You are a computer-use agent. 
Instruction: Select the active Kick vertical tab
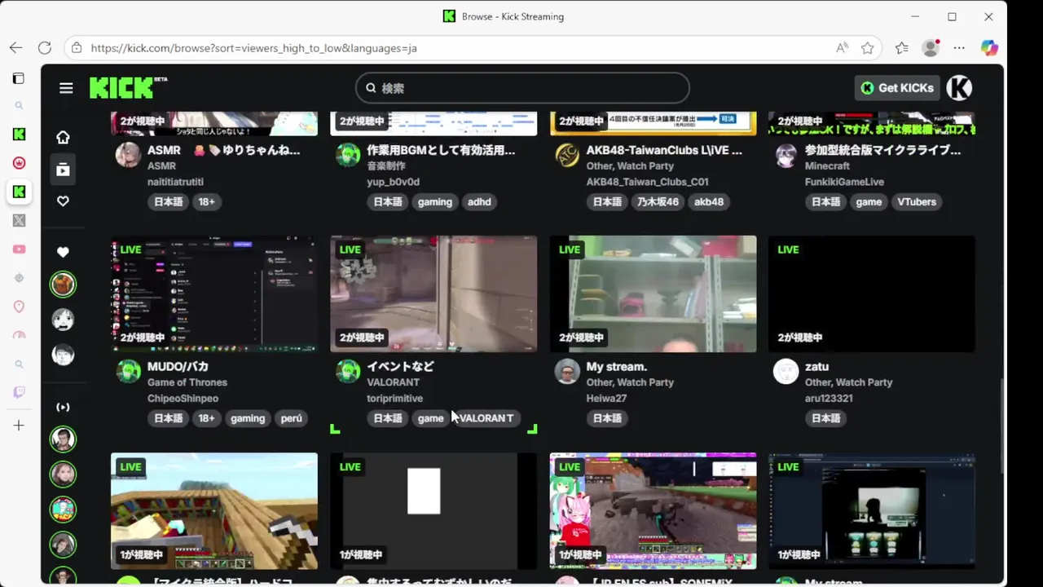click(19, 192)
